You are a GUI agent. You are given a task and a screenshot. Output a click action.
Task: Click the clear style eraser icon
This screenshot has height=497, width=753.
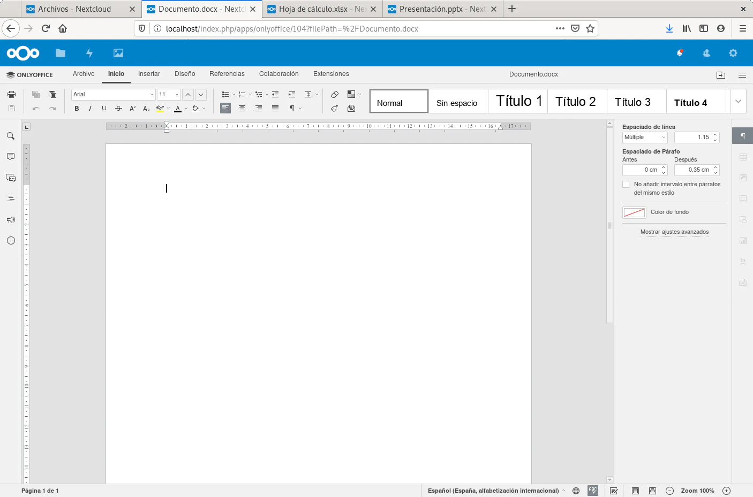pyautogui.click(x=334, y=95)
